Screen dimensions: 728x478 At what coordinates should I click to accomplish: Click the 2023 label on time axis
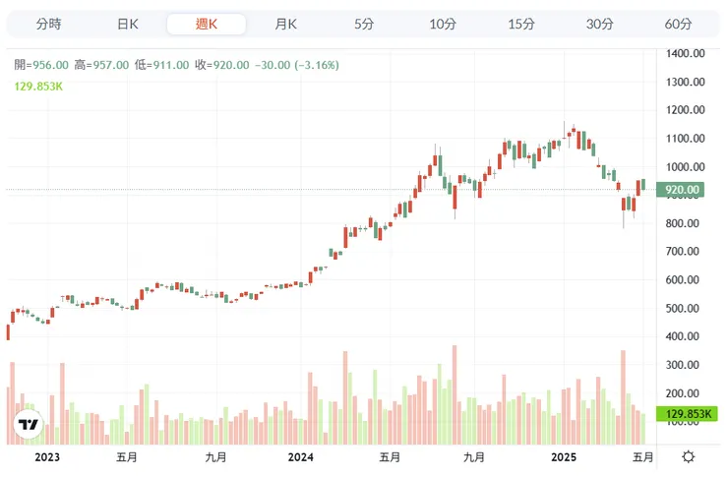(46, 457)
